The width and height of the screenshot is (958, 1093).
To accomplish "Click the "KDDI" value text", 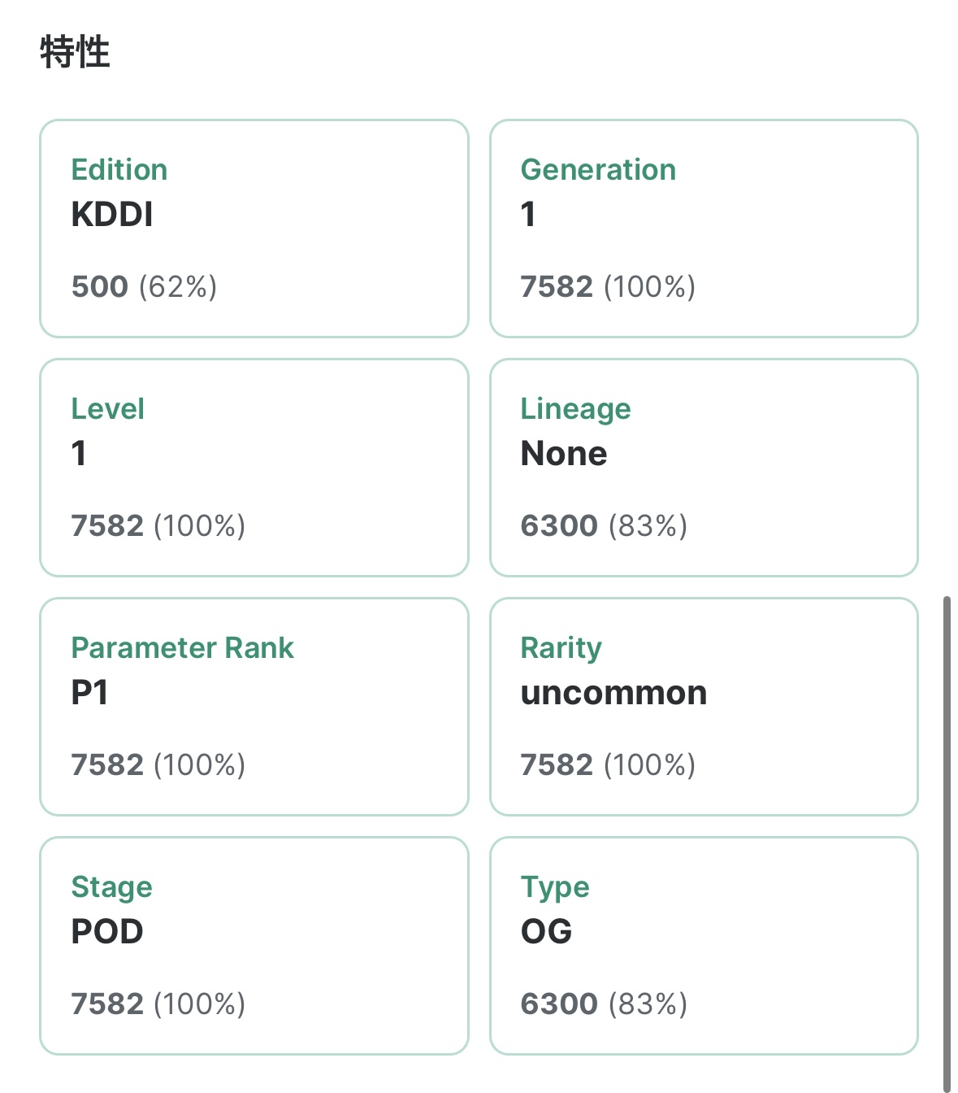I will coord(112,215).
